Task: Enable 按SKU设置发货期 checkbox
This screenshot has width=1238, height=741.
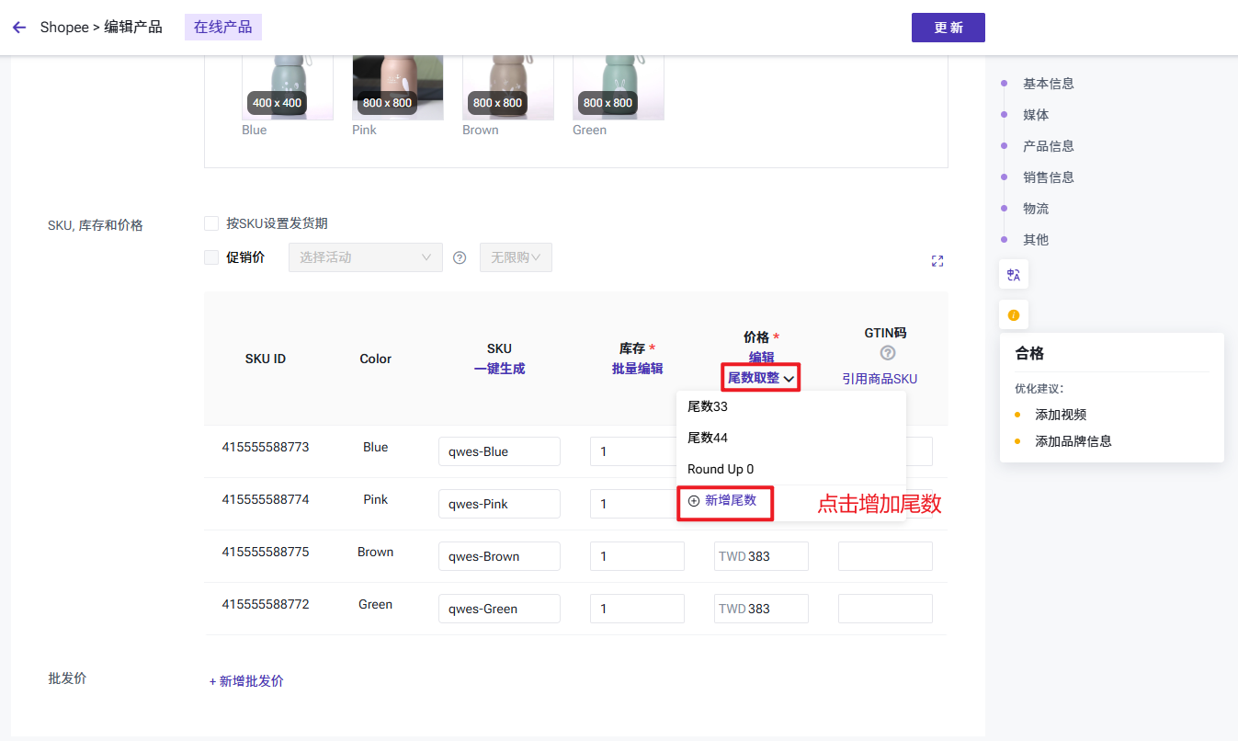Action: 211,223
